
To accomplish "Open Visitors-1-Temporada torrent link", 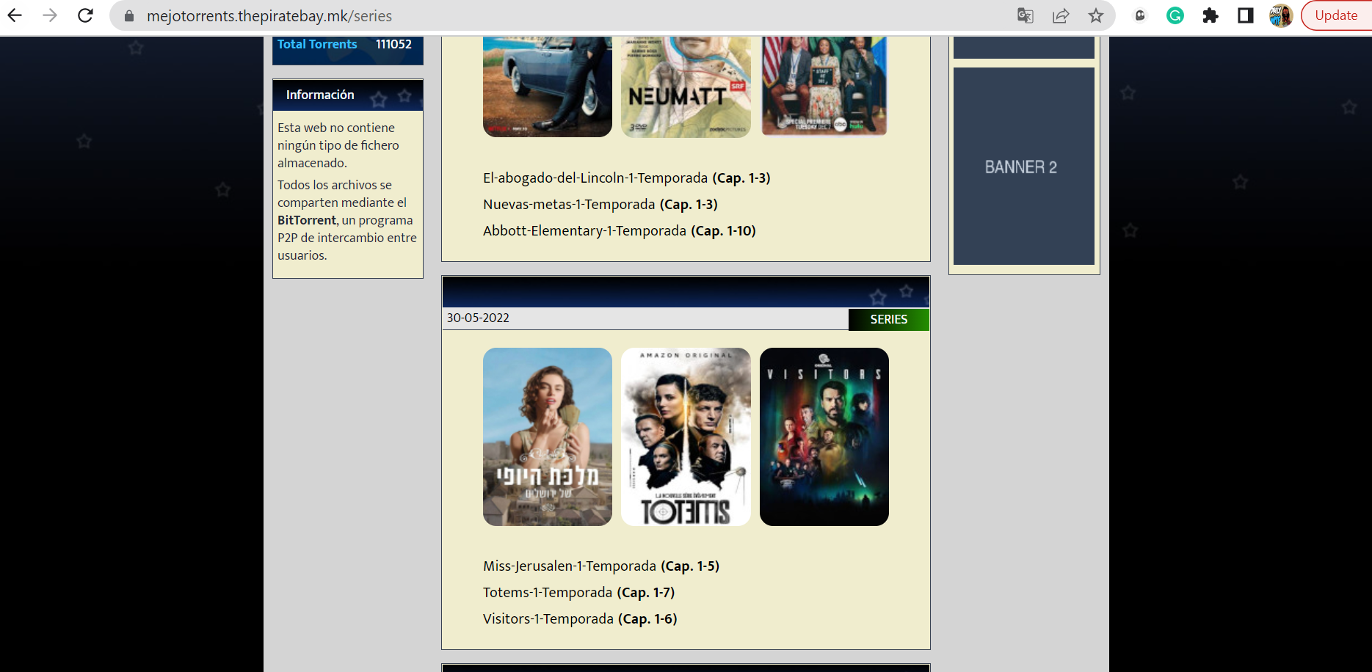I will pos(547,618).
